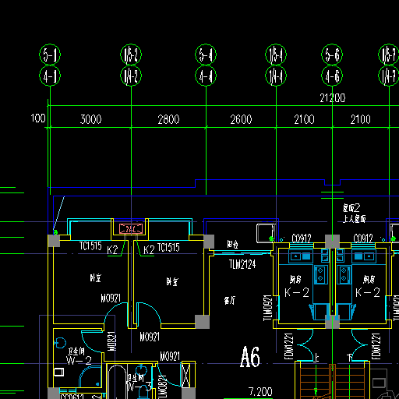Select the 4-4 grid axis bubble
Screen dimensions: 399x399
coord(206,76)
